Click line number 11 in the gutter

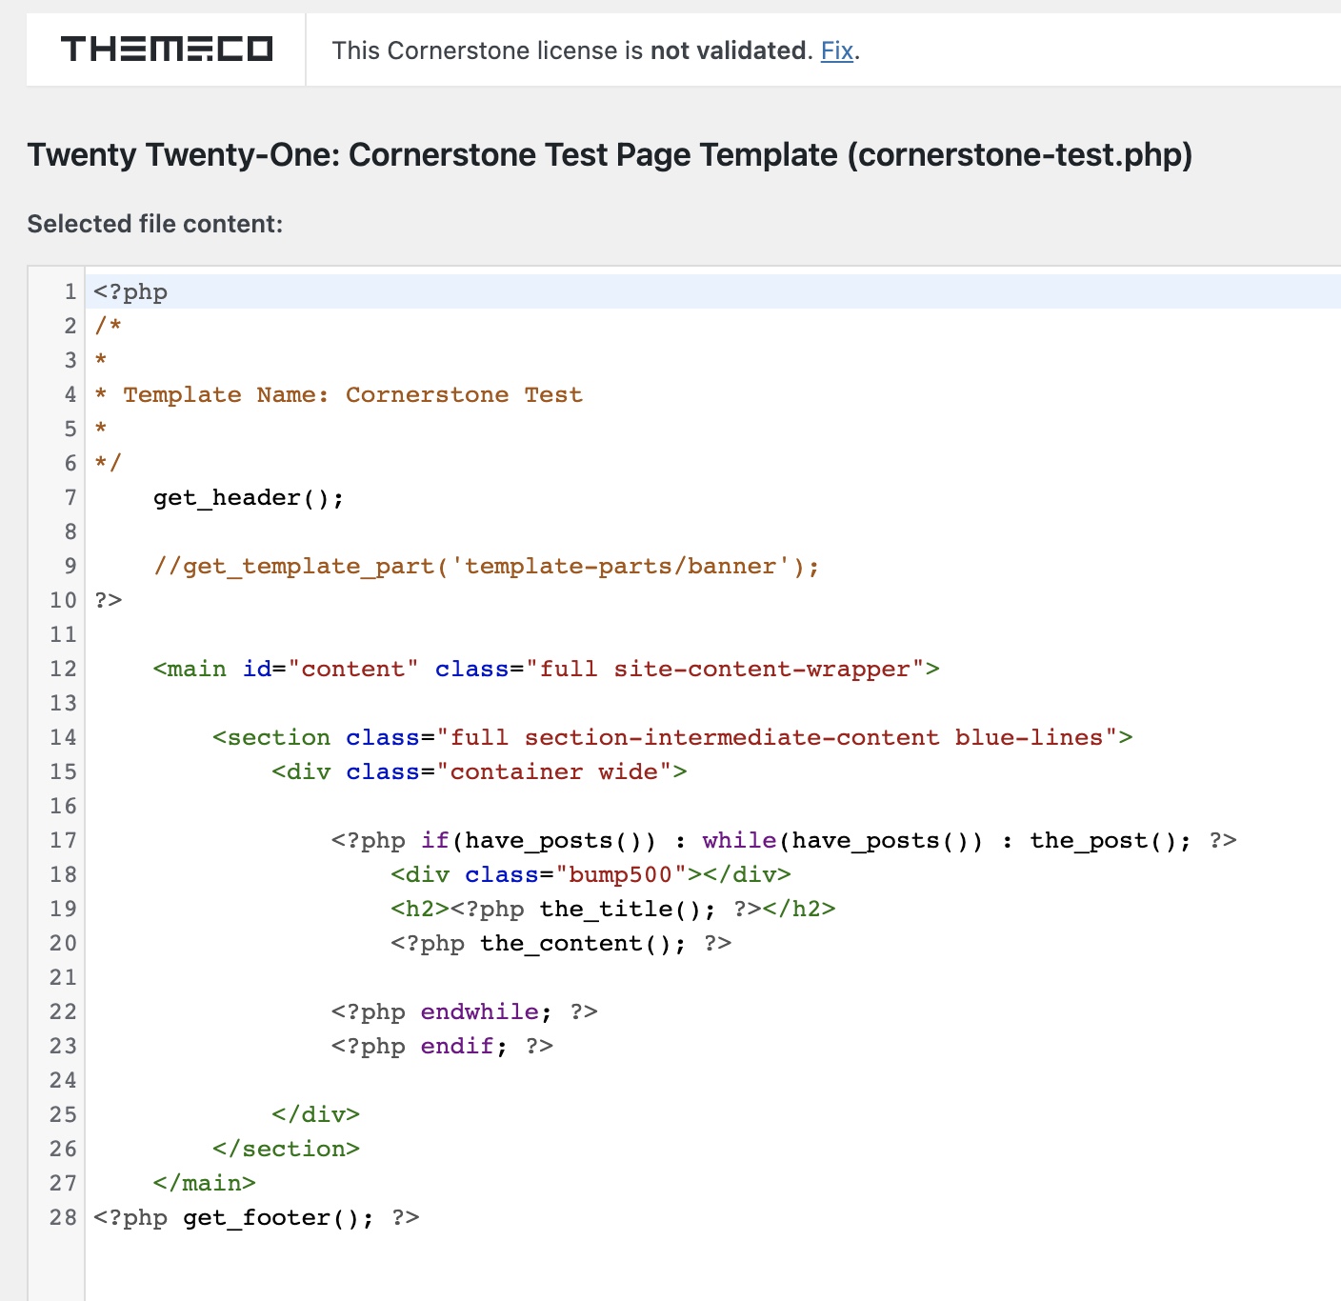click(63, 635)
